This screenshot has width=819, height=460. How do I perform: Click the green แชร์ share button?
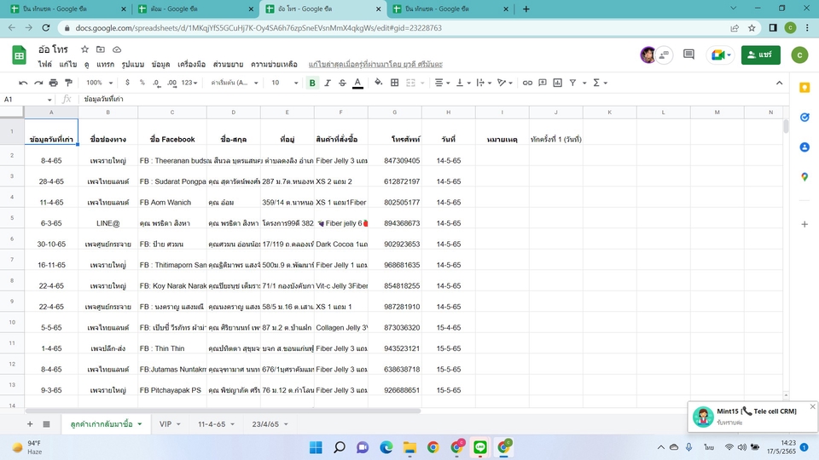coord(760,55)
